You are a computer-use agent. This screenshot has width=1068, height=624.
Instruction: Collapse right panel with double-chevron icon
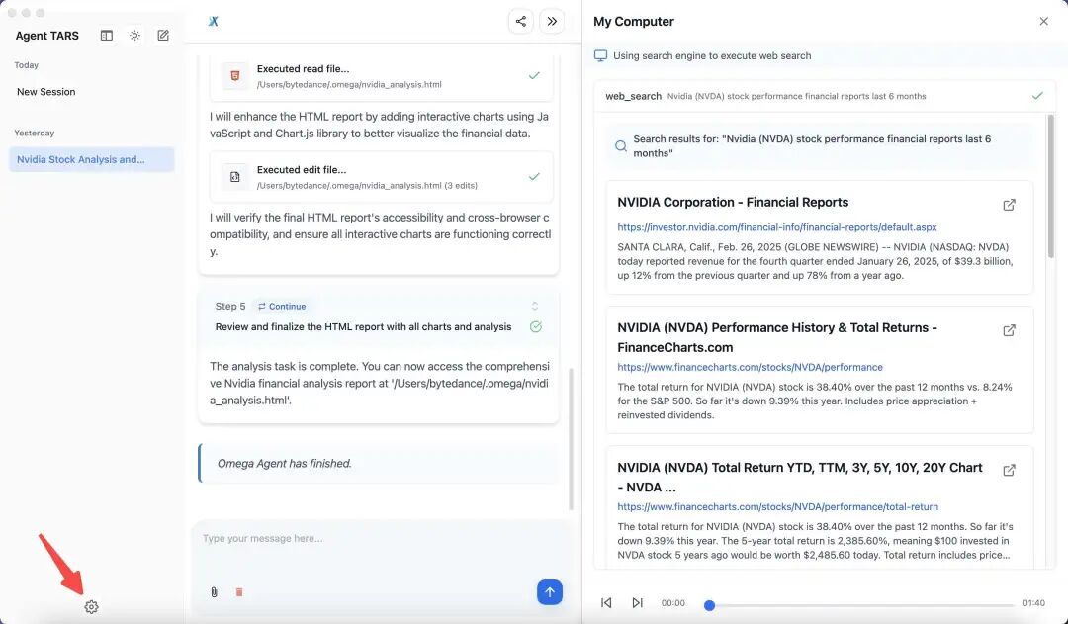point(552,21)
